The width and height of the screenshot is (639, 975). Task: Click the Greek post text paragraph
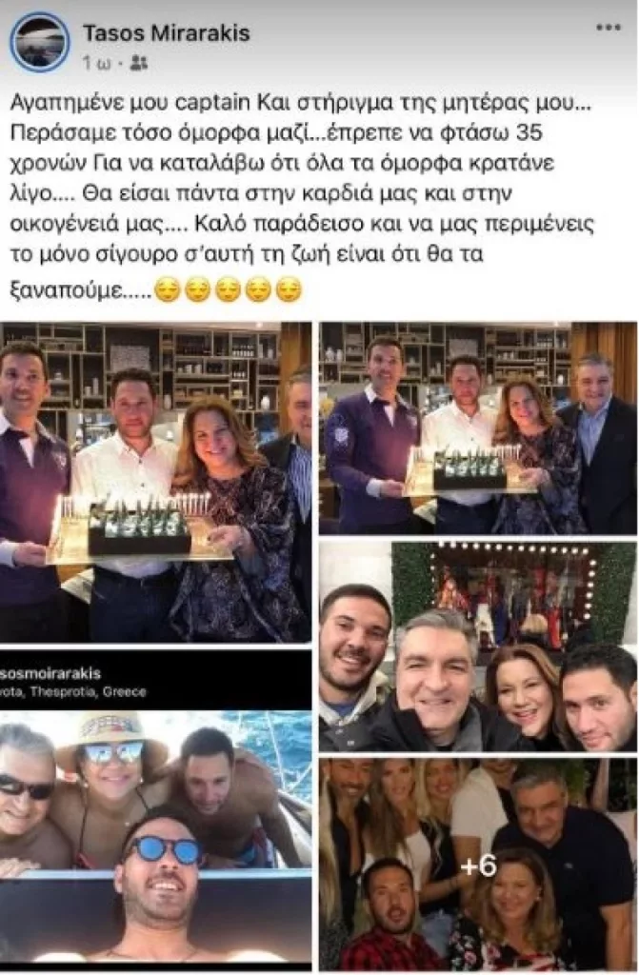[x=302, y=194]
